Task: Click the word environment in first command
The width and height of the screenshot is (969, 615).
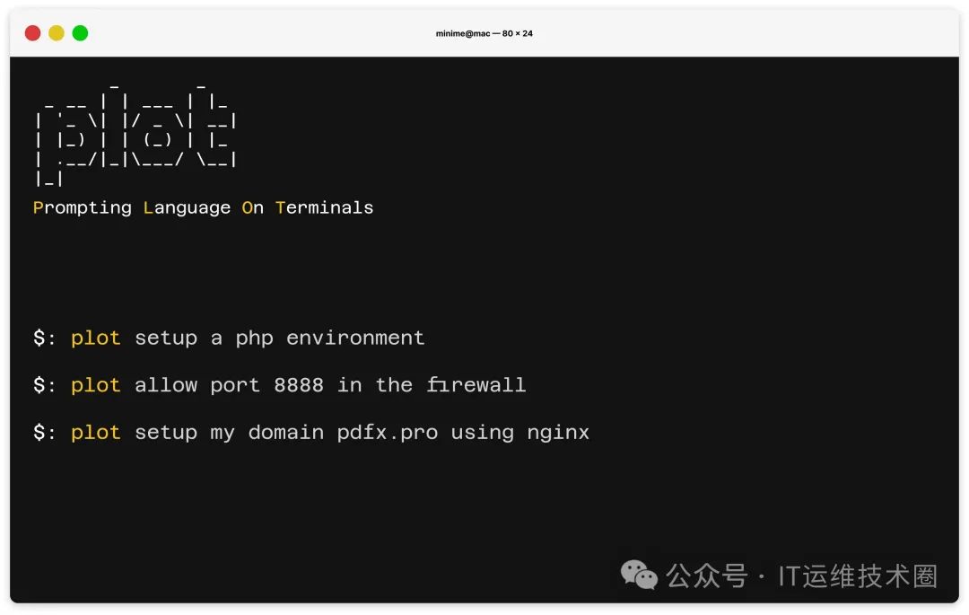Action: coord(355,338)
